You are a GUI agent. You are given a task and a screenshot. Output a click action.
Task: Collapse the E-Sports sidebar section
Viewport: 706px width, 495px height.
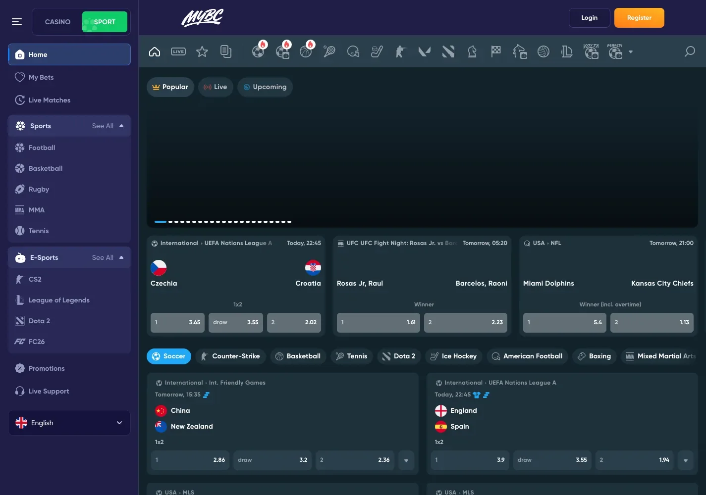[x=121, y=257]
